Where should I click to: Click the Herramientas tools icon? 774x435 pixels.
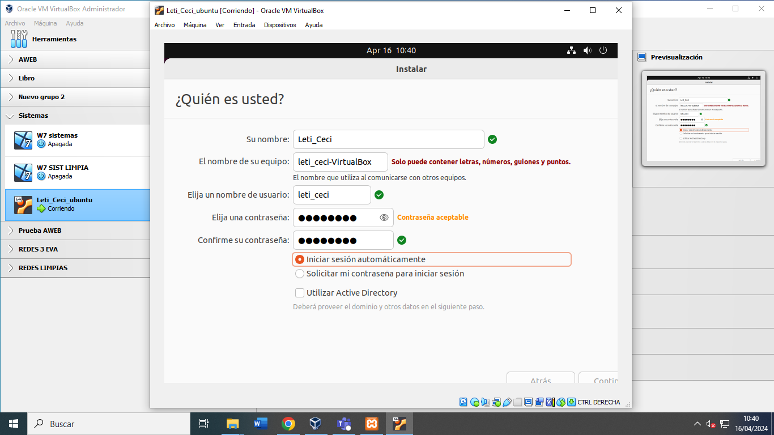[19, 39]
